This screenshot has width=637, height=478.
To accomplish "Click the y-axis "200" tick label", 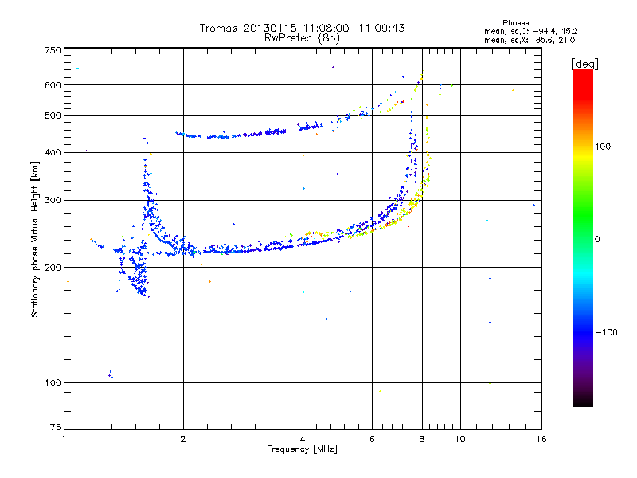I will click(53, 268).
